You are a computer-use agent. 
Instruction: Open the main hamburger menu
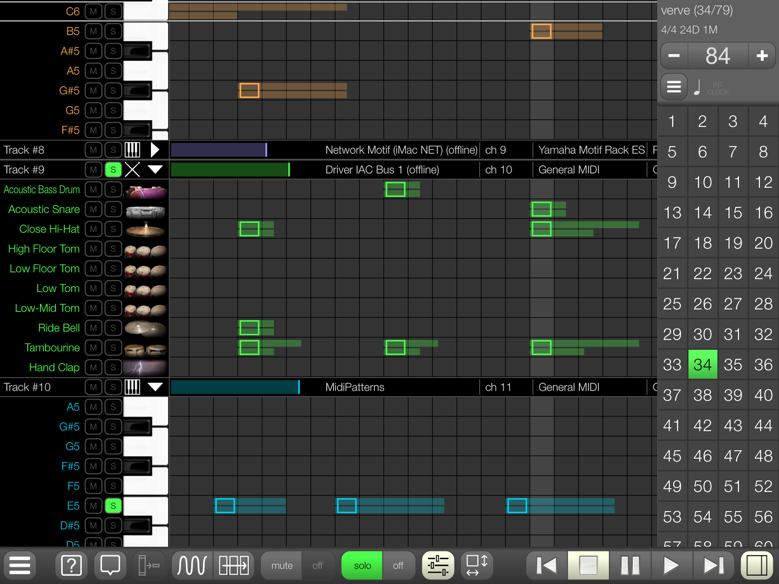pos(19,565)
